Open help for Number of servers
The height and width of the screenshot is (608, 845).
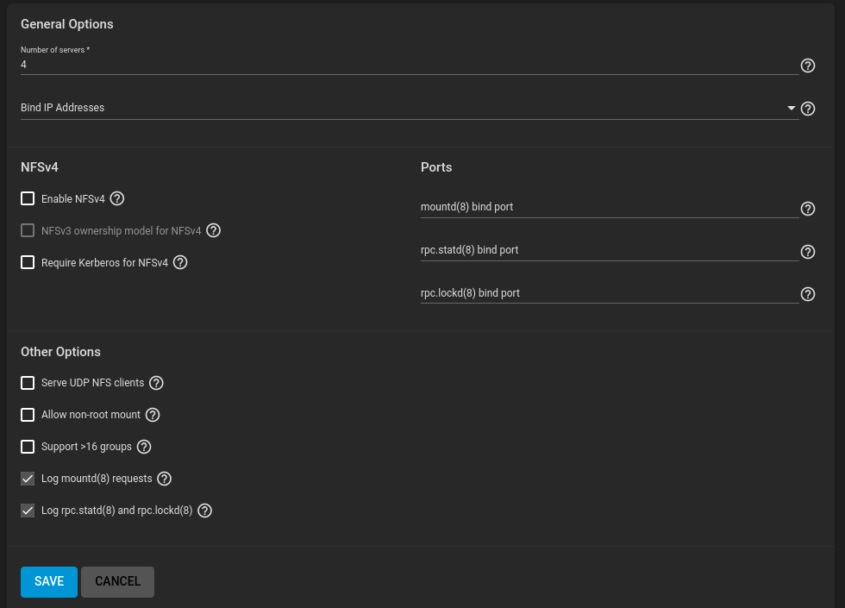point(807,66)
